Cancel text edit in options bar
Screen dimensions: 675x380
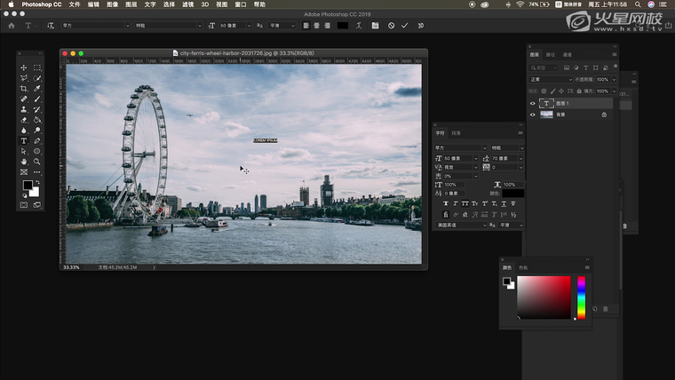(x=391, y=26)
